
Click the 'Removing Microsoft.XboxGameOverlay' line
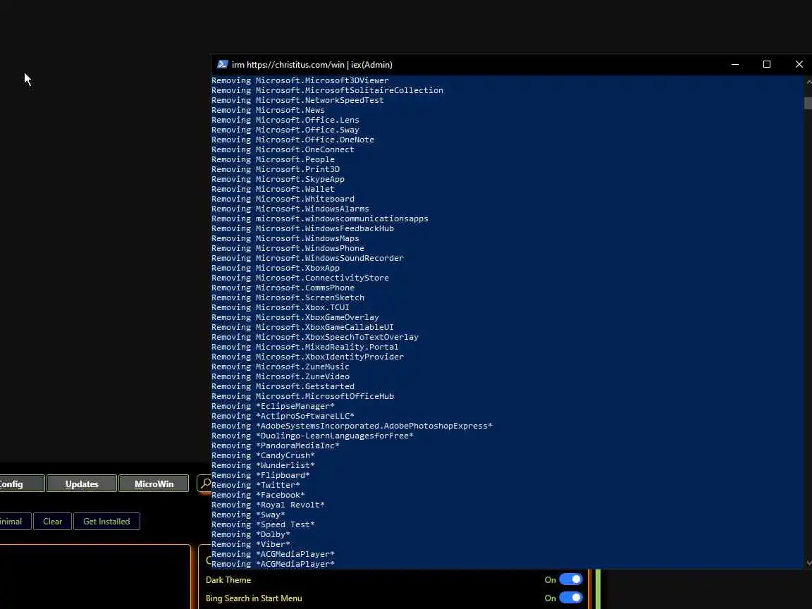click(x=295, y=317)
